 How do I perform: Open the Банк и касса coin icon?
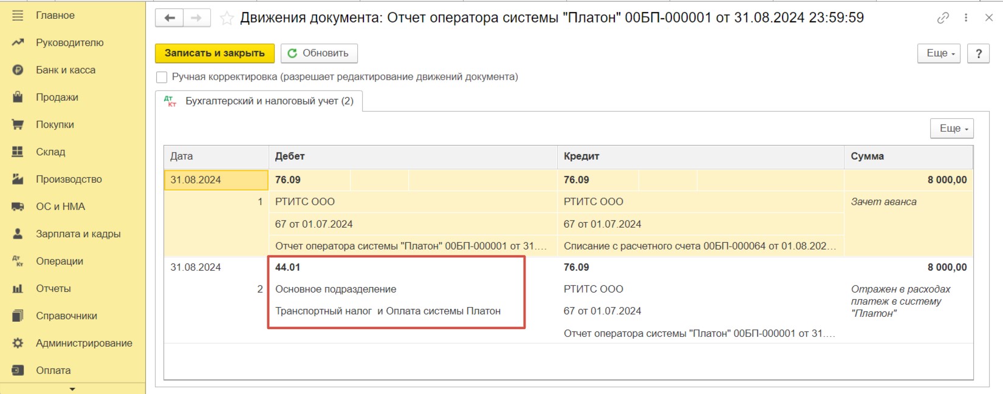click(18, 70)
